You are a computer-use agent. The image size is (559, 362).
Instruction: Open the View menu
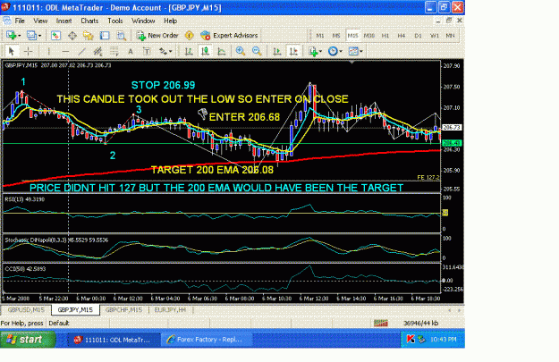(x=40, y=21)
